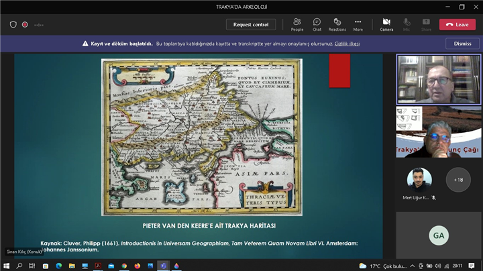Viewport: 483px width, 271px height.
Task: Click the TRAKYA'DA ARKEOLOJİ window title
Action: point(241,7)
